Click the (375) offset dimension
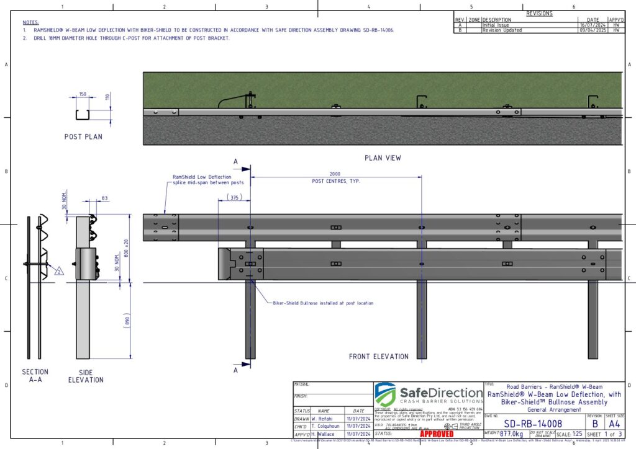Viewport: 636px width, 449px height. click(234, 198)
